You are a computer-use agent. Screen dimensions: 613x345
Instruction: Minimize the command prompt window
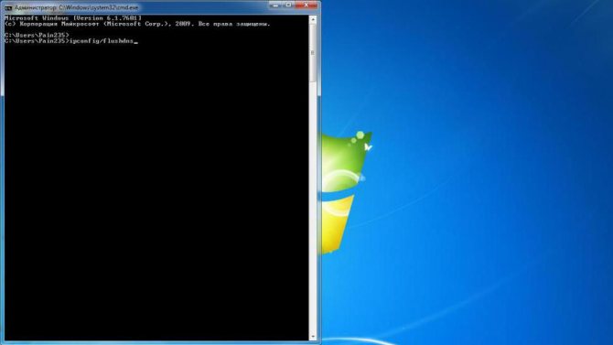click(x=275, y=5)
